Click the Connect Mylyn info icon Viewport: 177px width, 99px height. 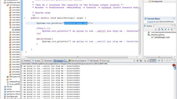point(145,19)
